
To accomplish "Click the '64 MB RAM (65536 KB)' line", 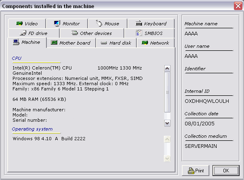I will 40,99.
